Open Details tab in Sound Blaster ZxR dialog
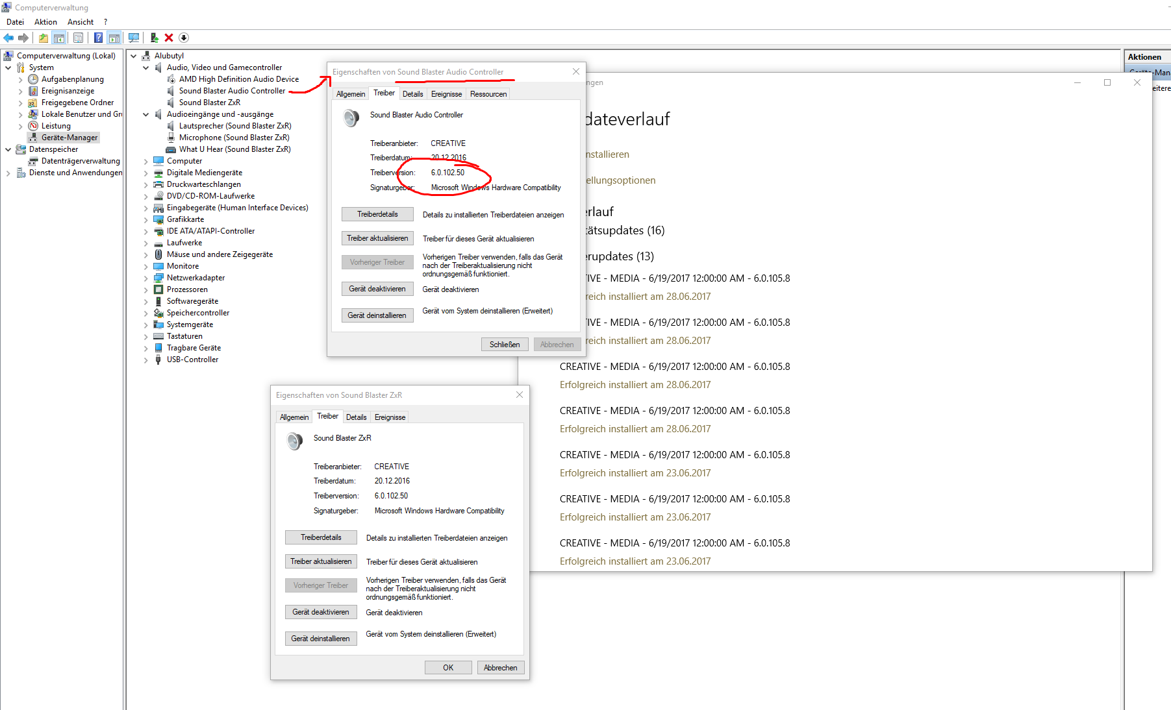 tap(356, 417)
